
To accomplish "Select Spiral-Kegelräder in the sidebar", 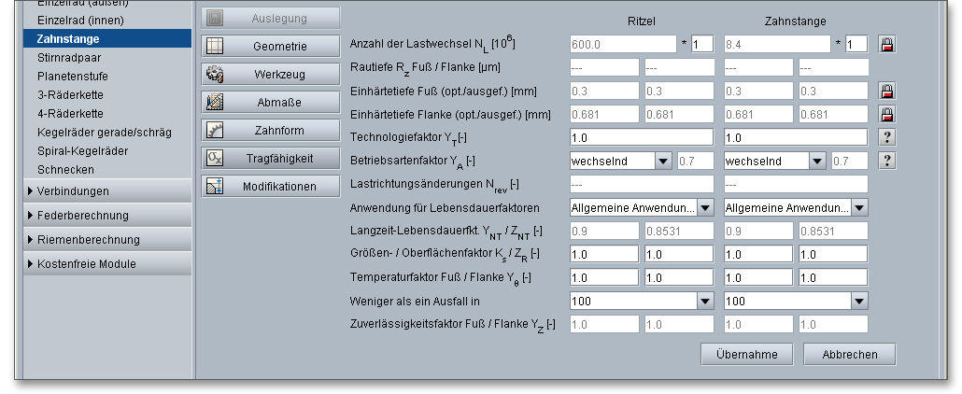I will (82, 150).
